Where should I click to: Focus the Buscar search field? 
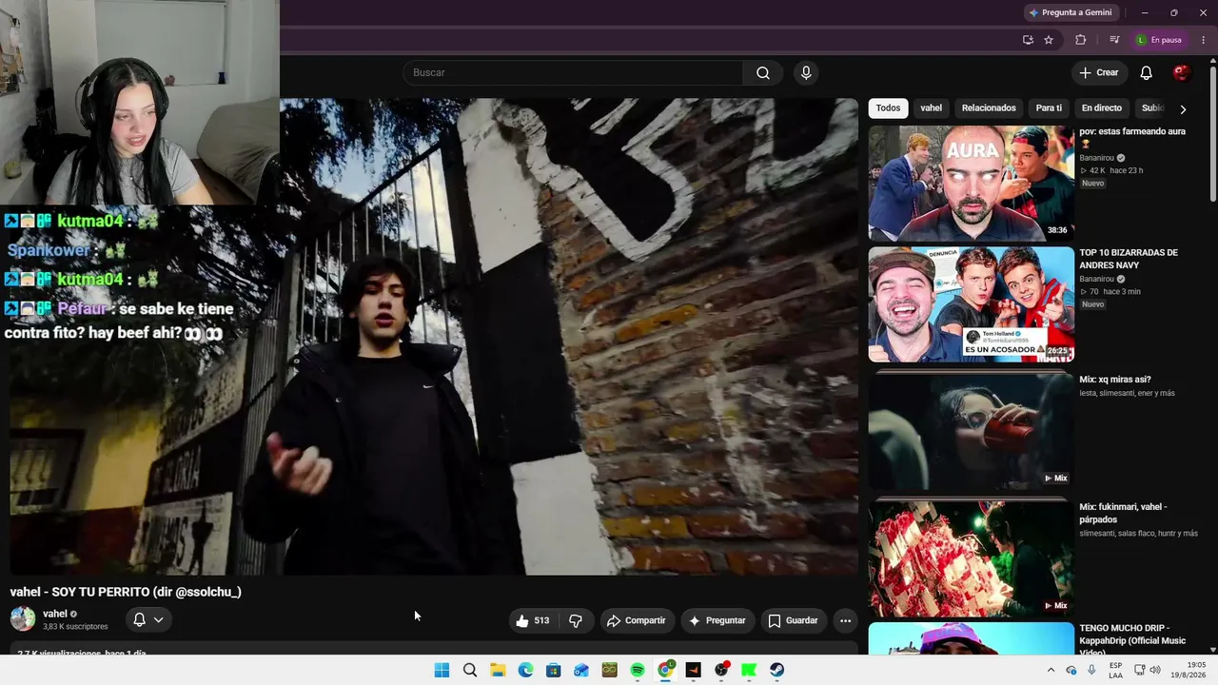pyautogui.click(x=573, y=73)
